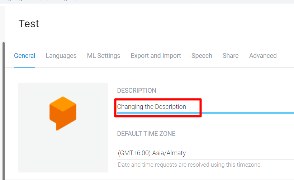Click the Test agent name heading
The image size is (294, 180).
coord(29,24)
